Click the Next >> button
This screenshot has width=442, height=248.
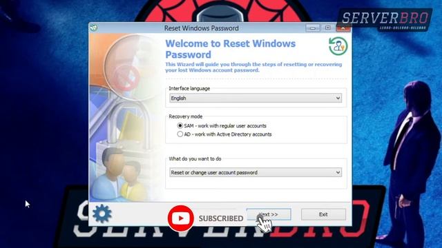click(x=269, y=214)
